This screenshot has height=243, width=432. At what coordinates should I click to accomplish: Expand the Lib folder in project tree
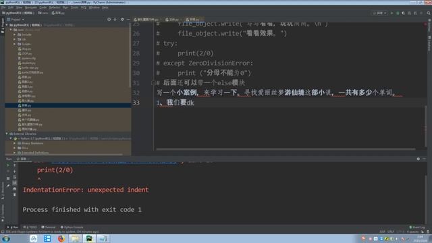coord(15,39)
